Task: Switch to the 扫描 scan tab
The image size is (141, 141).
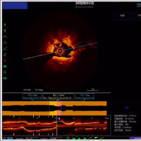Action: click(122, 15)
